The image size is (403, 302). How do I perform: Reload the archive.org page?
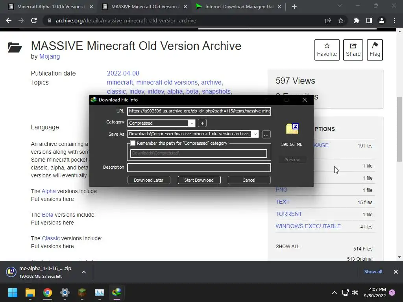(x=34, y=20)
